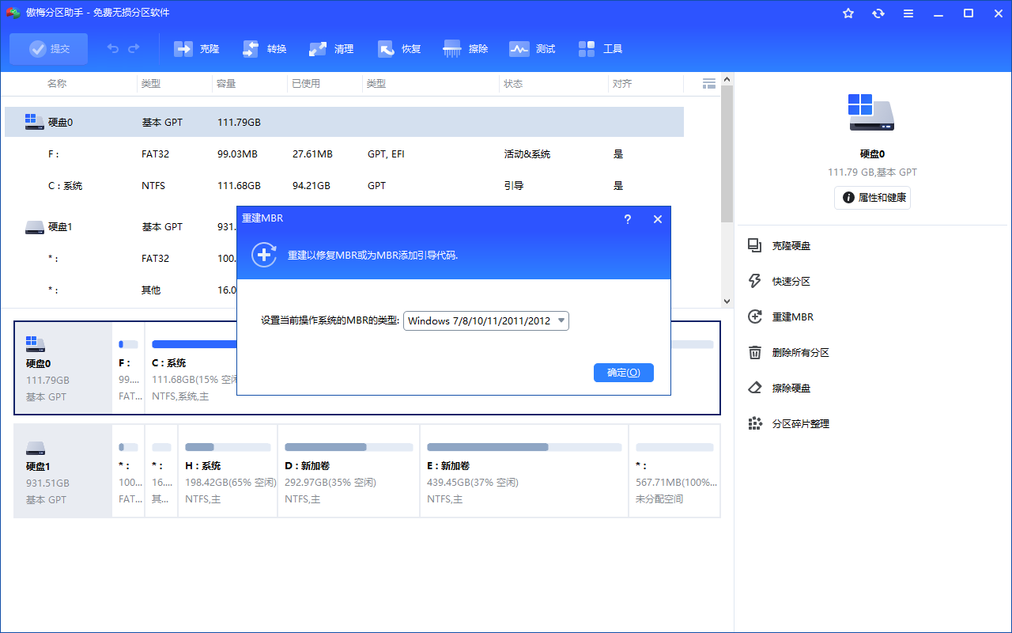
Task: Click 擦除硬盘 wipe disk option
Action: (x=791, y=389)
